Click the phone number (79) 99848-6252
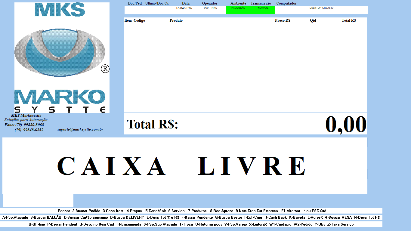This screenshot has width=411, height=231. coord(29,130)
